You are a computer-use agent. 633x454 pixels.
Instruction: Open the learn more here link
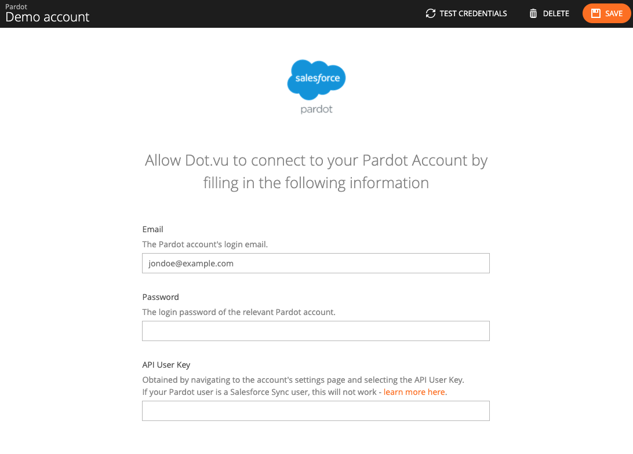414,392
